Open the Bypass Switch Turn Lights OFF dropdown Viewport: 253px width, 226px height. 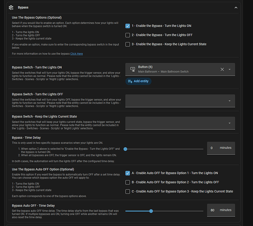[x=180, y=101]
